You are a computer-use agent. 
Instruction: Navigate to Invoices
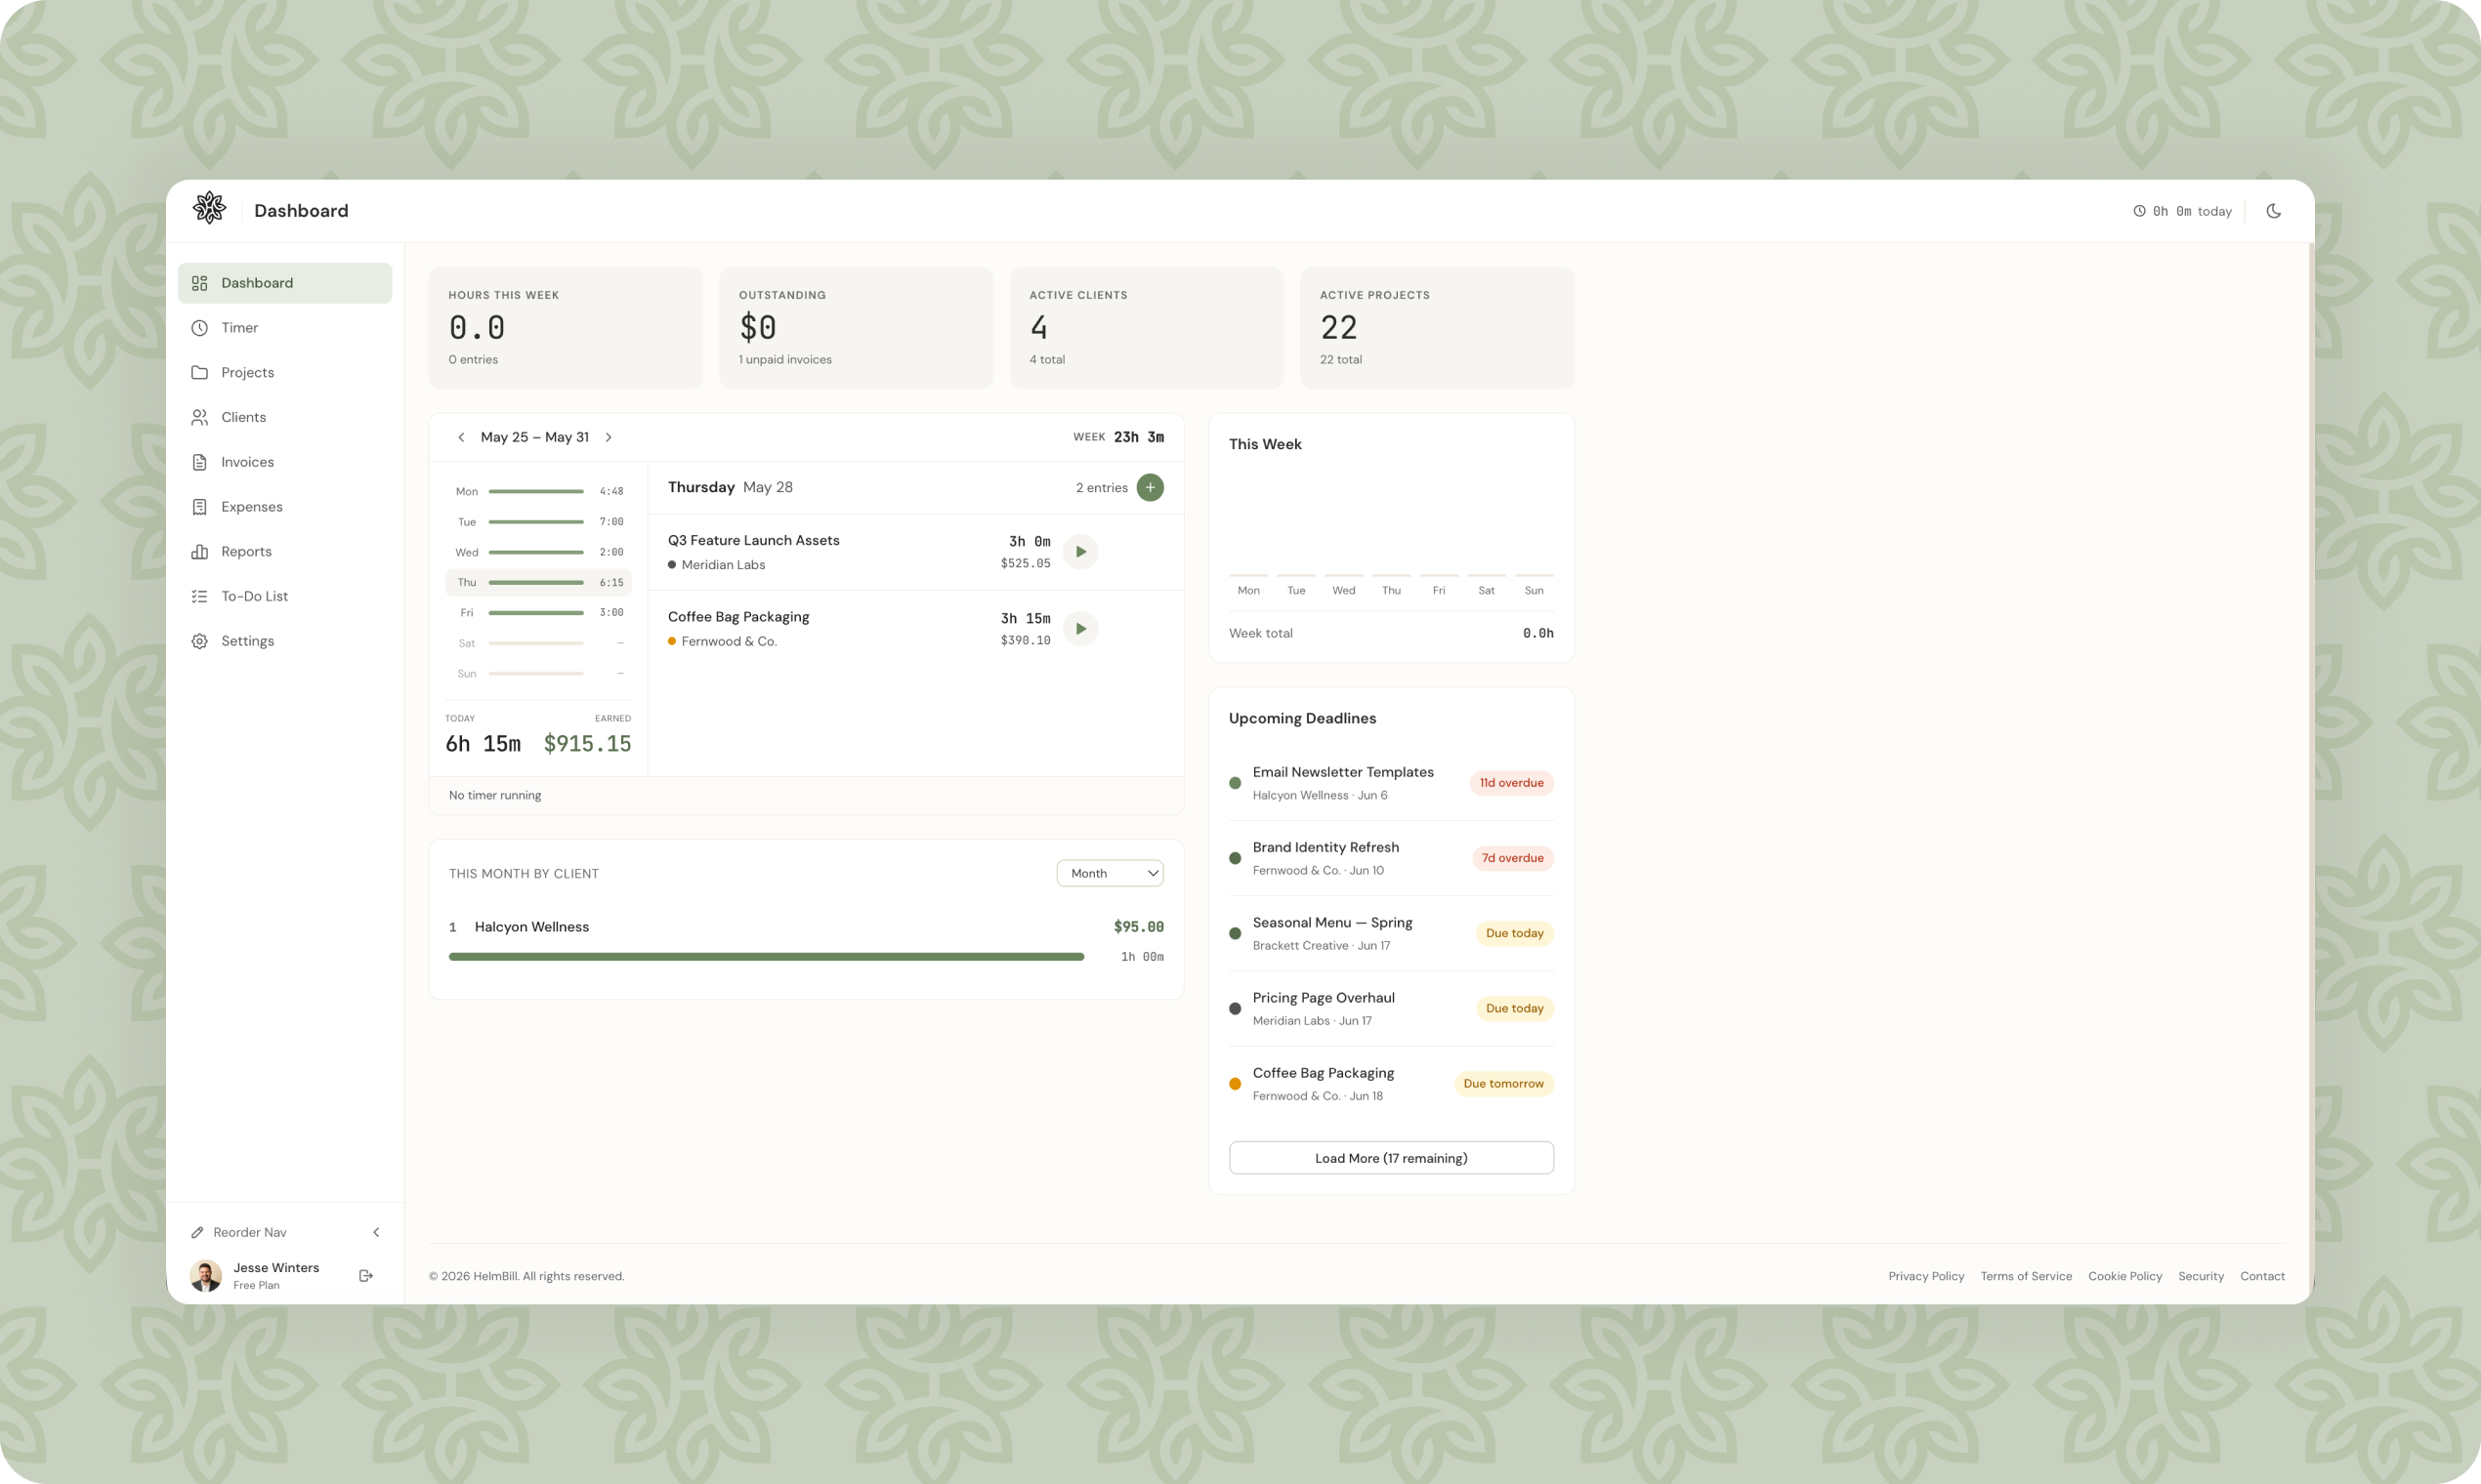(x=285, y=462)
